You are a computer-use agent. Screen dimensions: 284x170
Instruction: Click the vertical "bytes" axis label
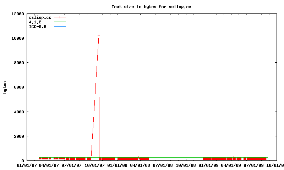(5, 87)
